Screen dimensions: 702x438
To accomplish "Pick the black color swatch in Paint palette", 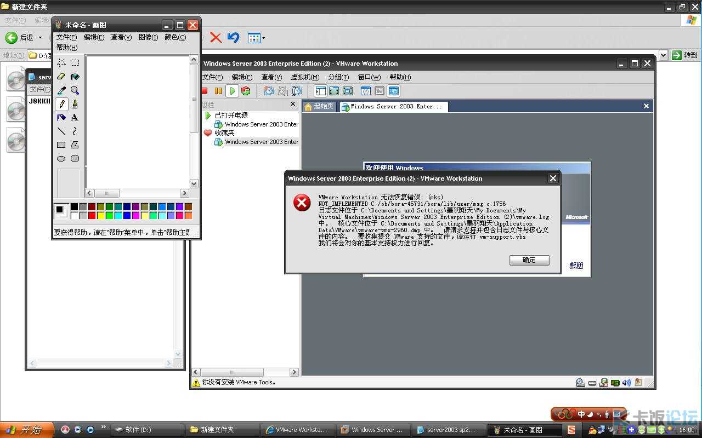I will [x=74, y=206].
